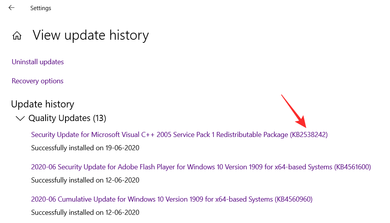Click the (13) count beside Quality Updates
390x223 pixels.
[99, 118]
